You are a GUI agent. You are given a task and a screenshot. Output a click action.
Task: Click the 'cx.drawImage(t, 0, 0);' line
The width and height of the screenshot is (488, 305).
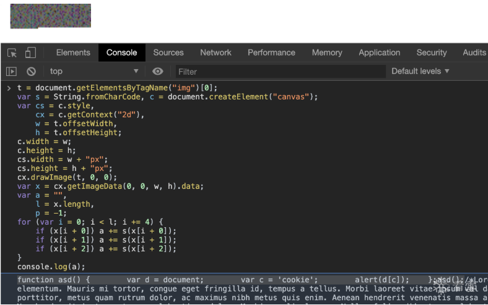[x=67, y=177]
